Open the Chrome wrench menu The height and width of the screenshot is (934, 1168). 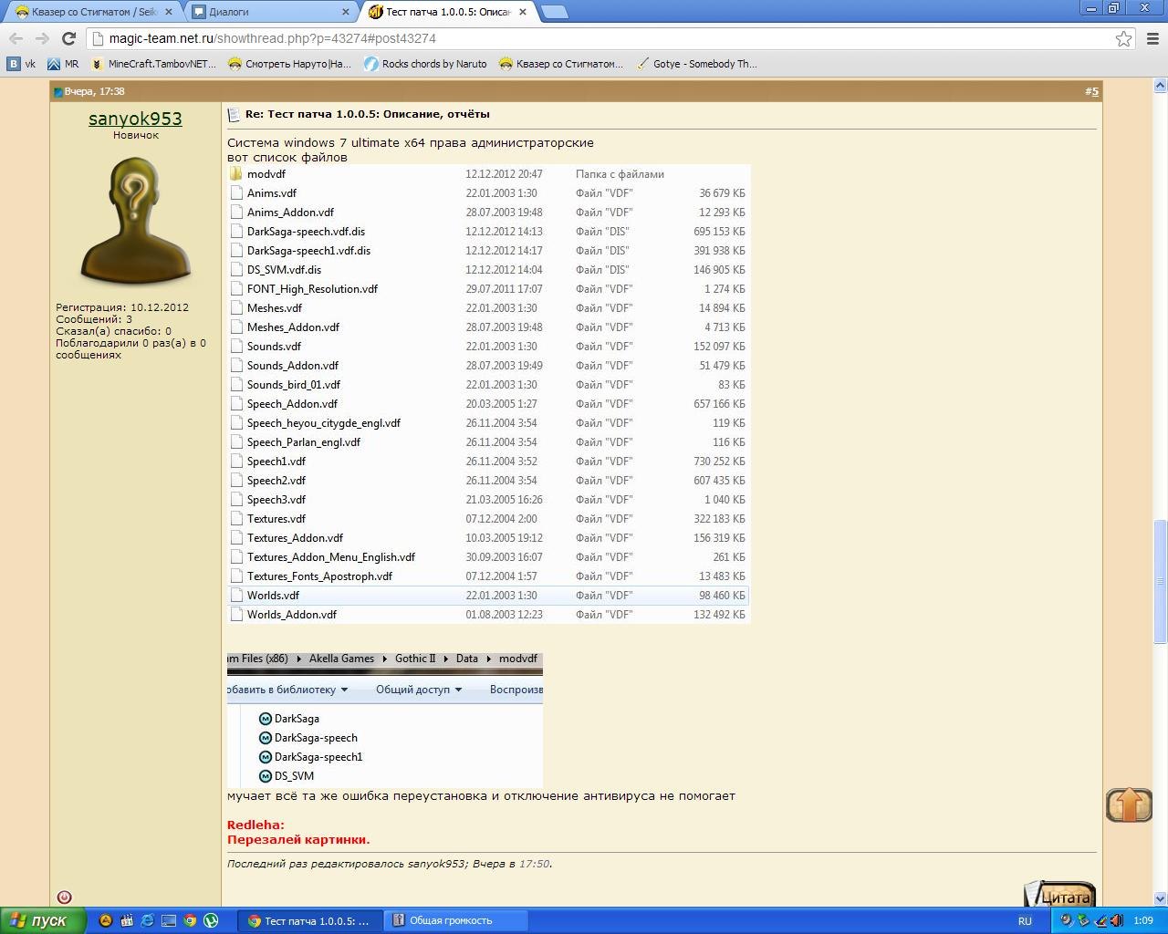pyautogui.click(x=1152, y=38)
